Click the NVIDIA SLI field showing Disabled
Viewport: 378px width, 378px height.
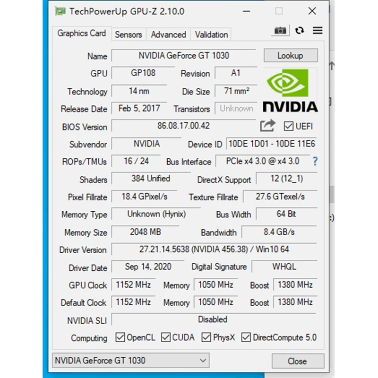(214, 319)
